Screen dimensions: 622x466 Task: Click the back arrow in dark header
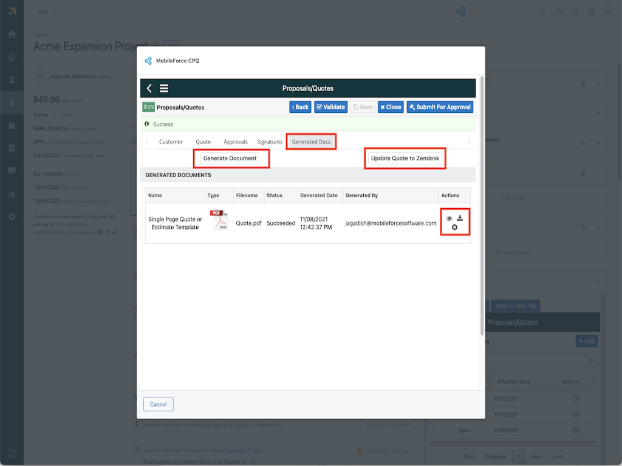(x=149, y=89)
